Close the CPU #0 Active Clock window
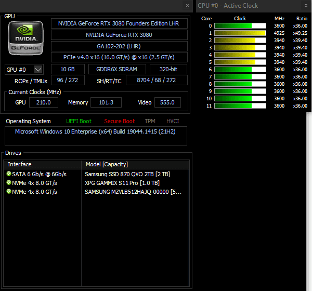Image resolution: width=312 pixels, height=291 pixels. coord(306,6)
